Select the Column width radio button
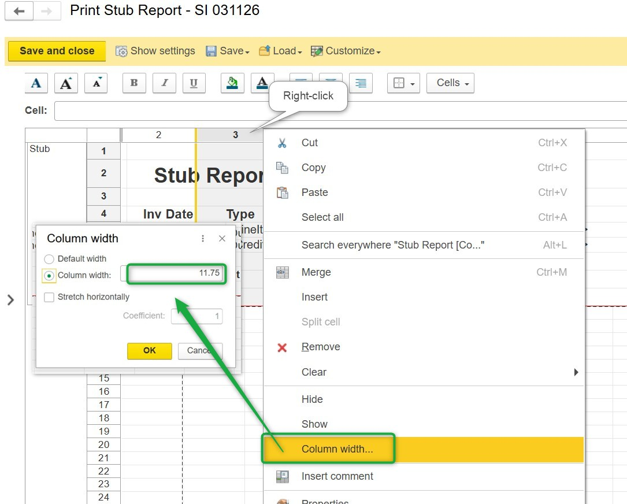627x504 pixels. pyautogui.click(x=50, y=275)
